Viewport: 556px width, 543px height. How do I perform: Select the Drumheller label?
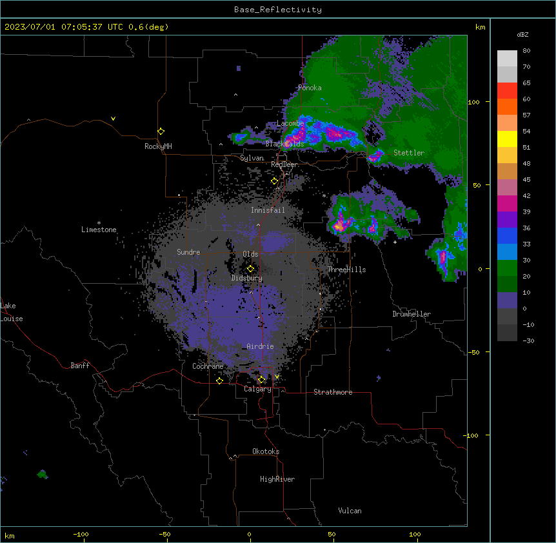[x=412, y=314]
